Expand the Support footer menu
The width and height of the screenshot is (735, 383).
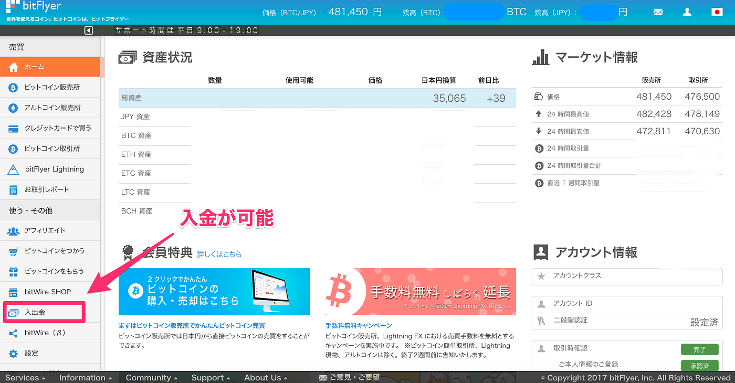[x=211, y=378]
